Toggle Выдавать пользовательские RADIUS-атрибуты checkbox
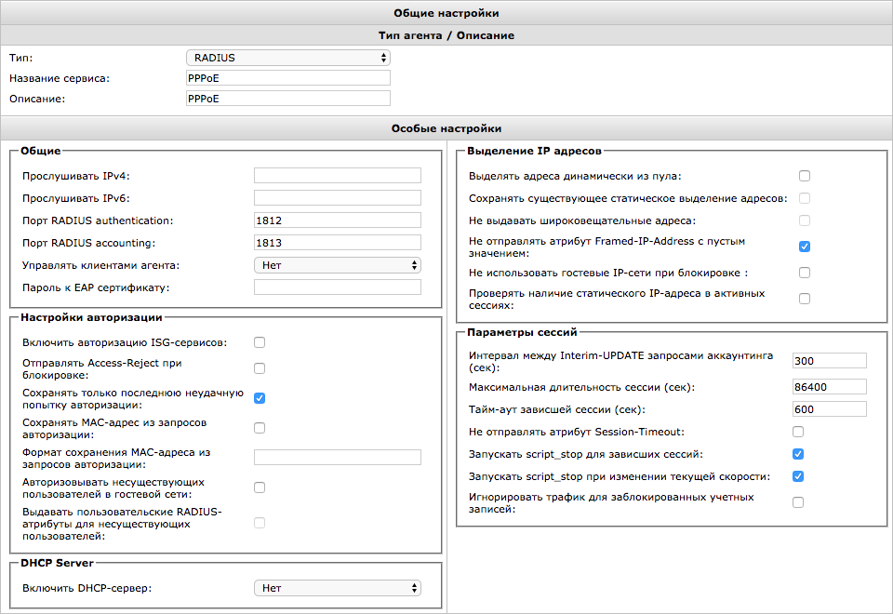Viewport: 893px width, 614px height. [x=260, y=523]
